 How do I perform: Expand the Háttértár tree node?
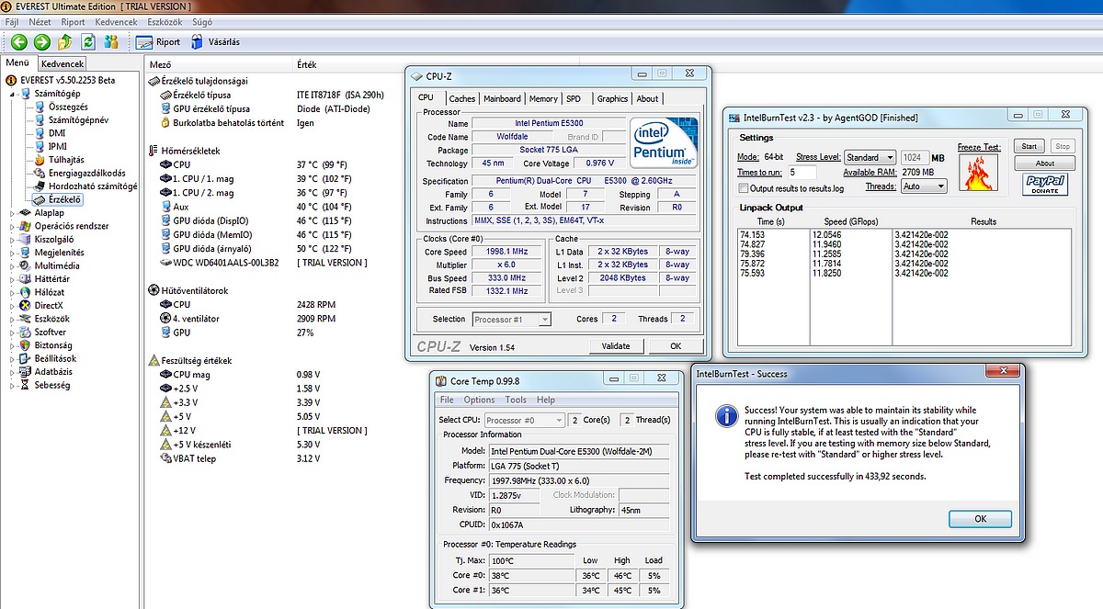(12, 279)
